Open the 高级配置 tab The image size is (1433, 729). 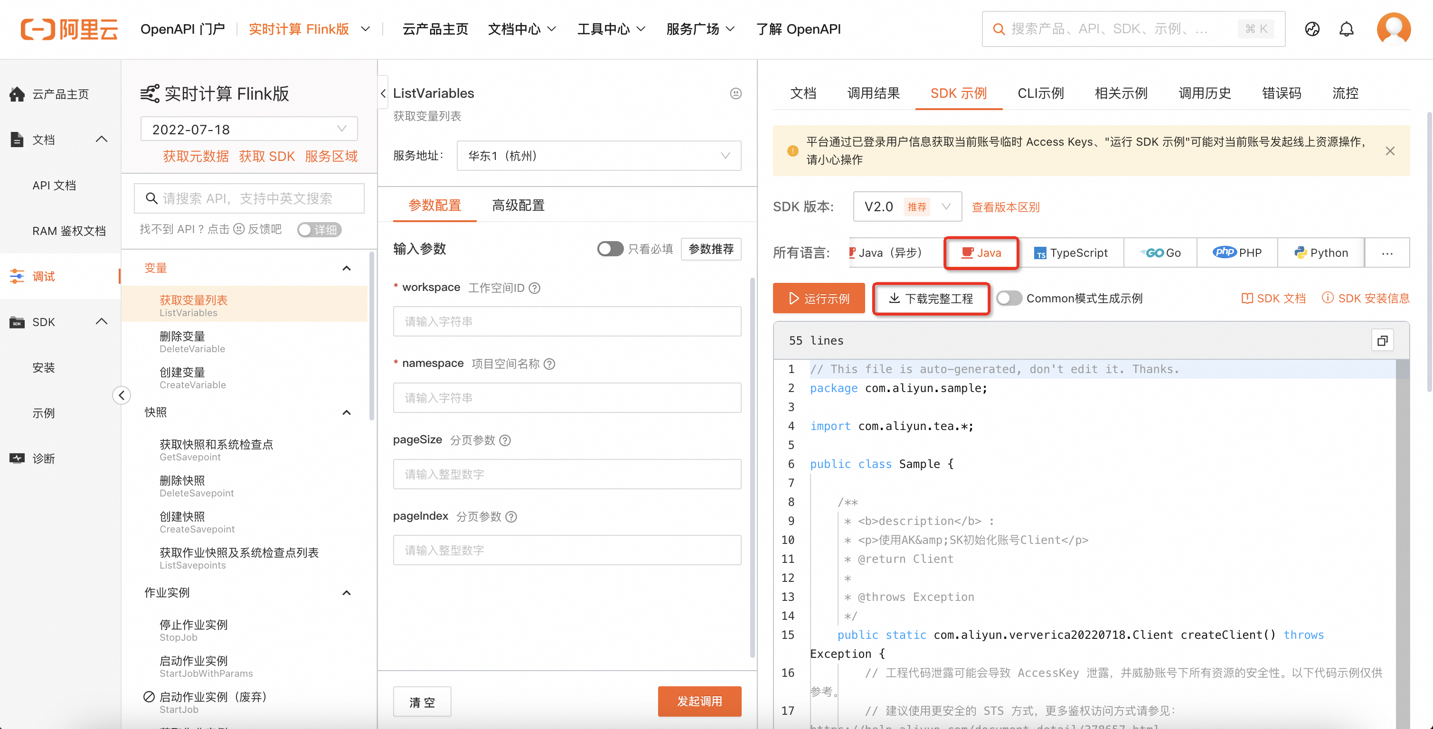(x=518, y=205)
